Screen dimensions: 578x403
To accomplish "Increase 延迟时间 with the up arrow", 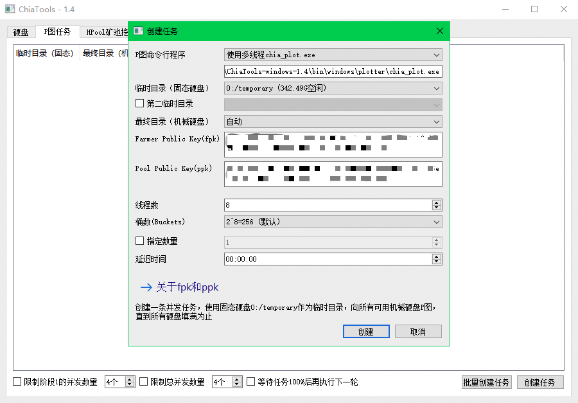I will coord(437,256).
